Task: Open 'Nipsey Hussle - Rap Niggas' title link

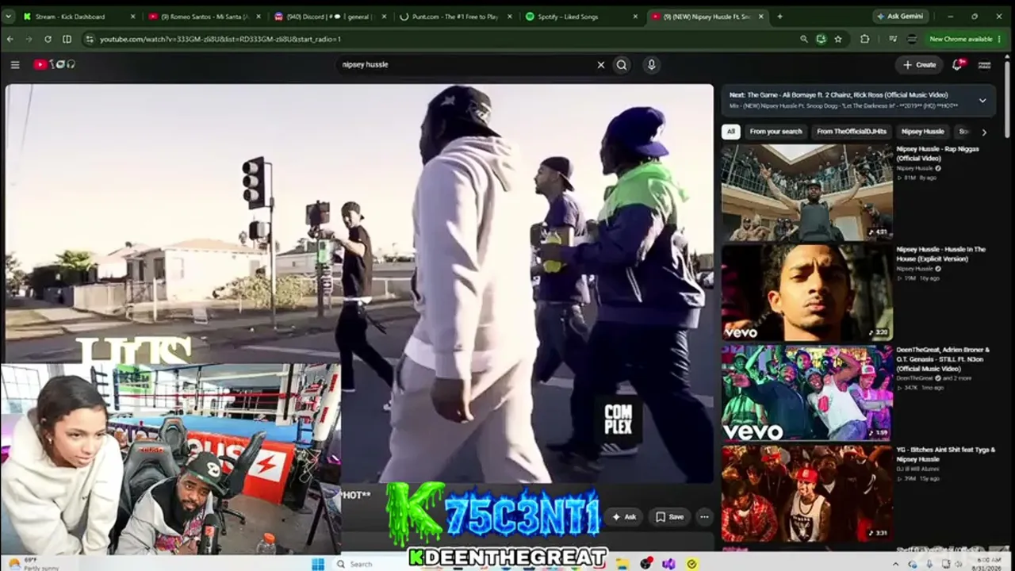Action: point(937,153)
